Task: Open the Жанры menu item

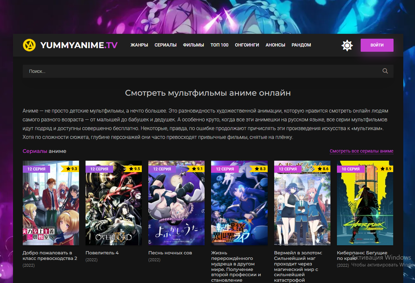Action: pyautogui.click(x=139, y=45)
